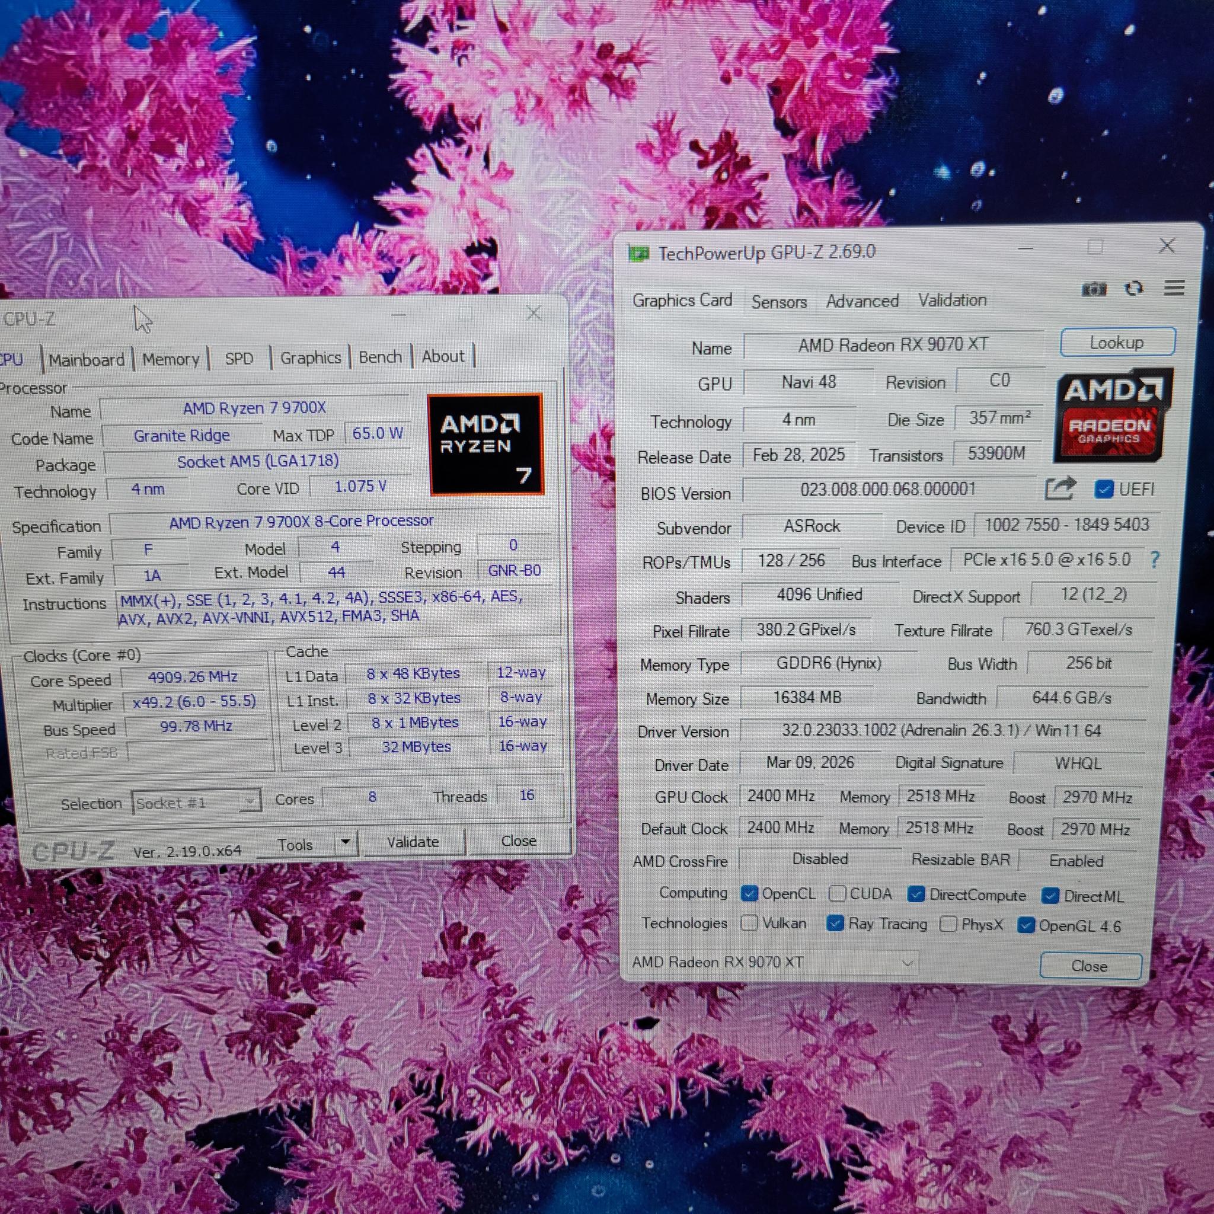
Task: Click the BIOS Version field
Action: click(x=888, y=489)
